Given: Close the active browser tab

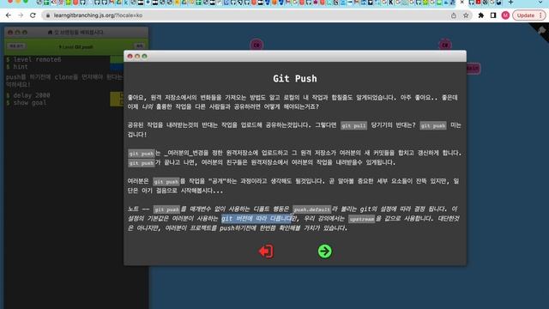Looking at the screenshot, I should (462, 3).
